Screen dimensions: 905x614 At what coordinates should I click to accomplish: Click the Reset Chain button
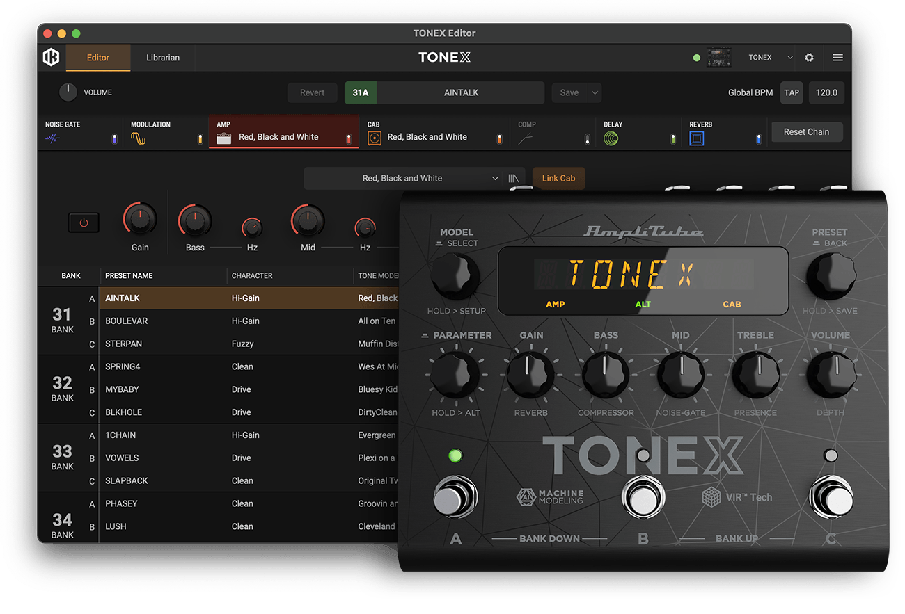pyautogui.click(x=807, y=131)
